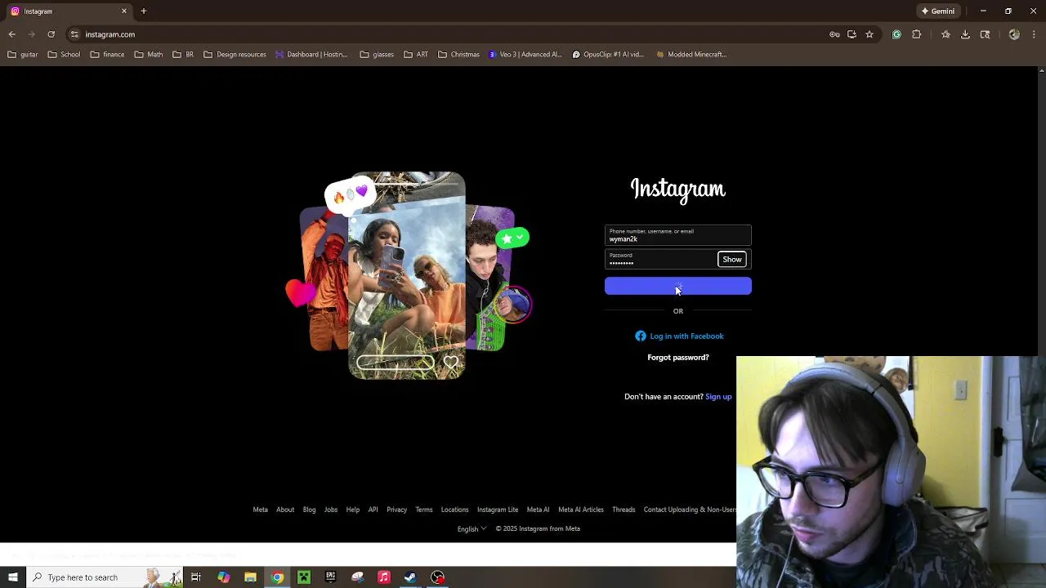This screenshot has width=1046, height=588.
Task: Open Steam from the taskbar
Action: 410,577
